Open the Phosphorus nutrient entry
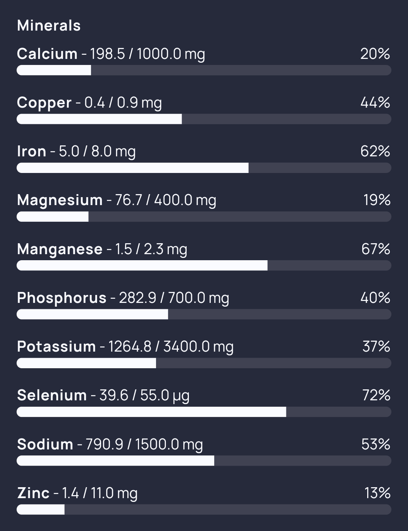This screenshot has height=531, width=408. tap(123, 298)
